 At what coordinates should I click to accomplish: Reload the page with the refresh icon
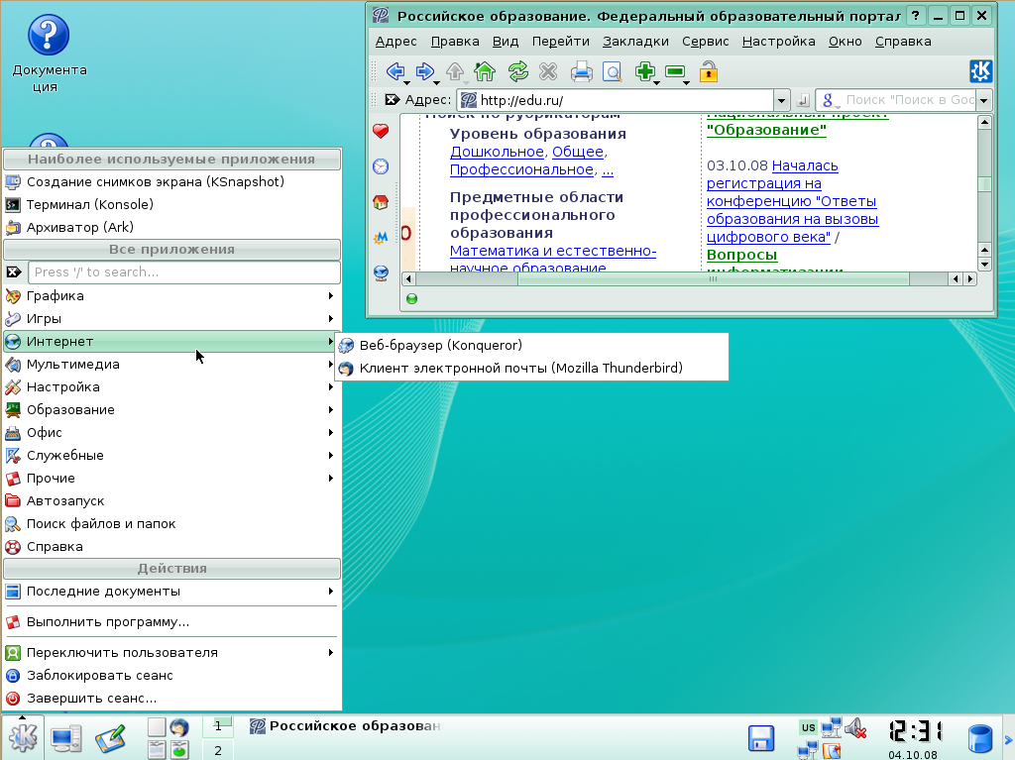[516, 71]
